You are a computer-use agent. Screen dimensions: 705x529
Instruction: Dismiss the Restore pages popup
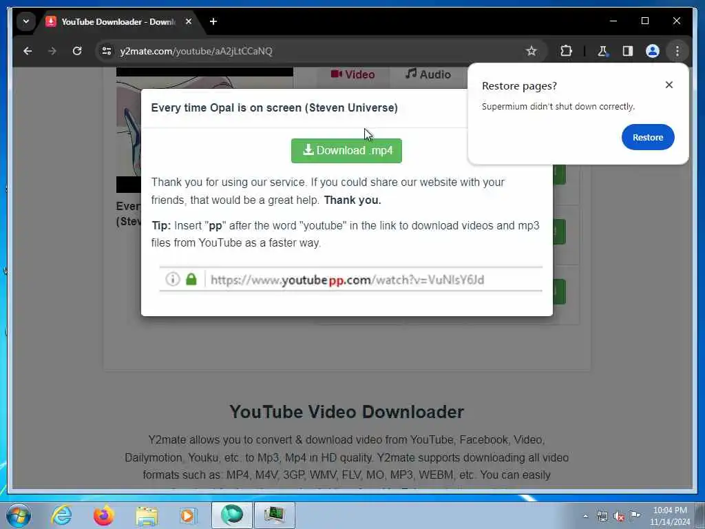point(669,85)
